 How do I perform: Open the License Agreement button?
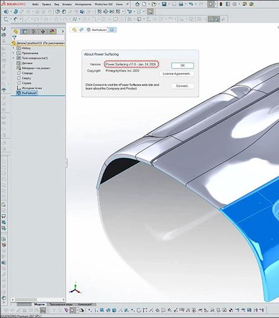tap(177, 74)
